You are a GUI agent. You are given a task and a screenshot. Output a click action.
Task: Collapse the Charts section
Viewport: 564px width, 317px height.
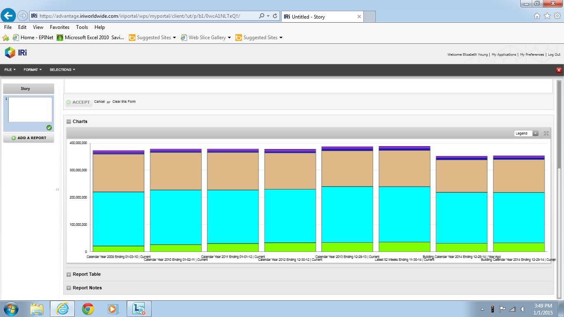click(69, 122)
